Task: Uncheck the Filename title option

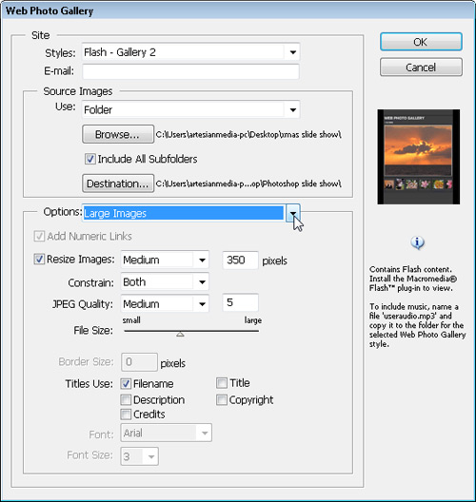Action: pos(126,383)
